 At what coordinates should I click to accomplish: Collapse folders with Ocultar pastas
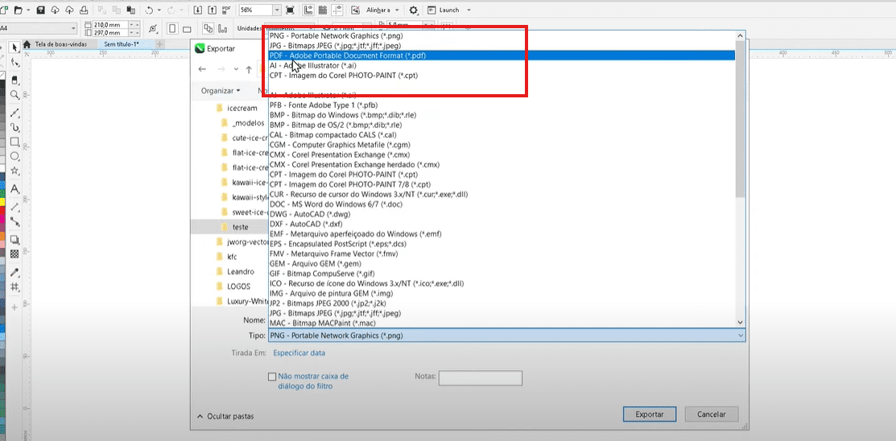coord(225,416)
